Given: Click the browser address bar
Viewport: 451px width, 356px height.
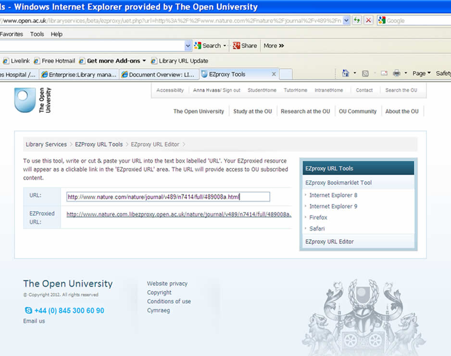Looking at the screenshot, I should click(172, 20).
